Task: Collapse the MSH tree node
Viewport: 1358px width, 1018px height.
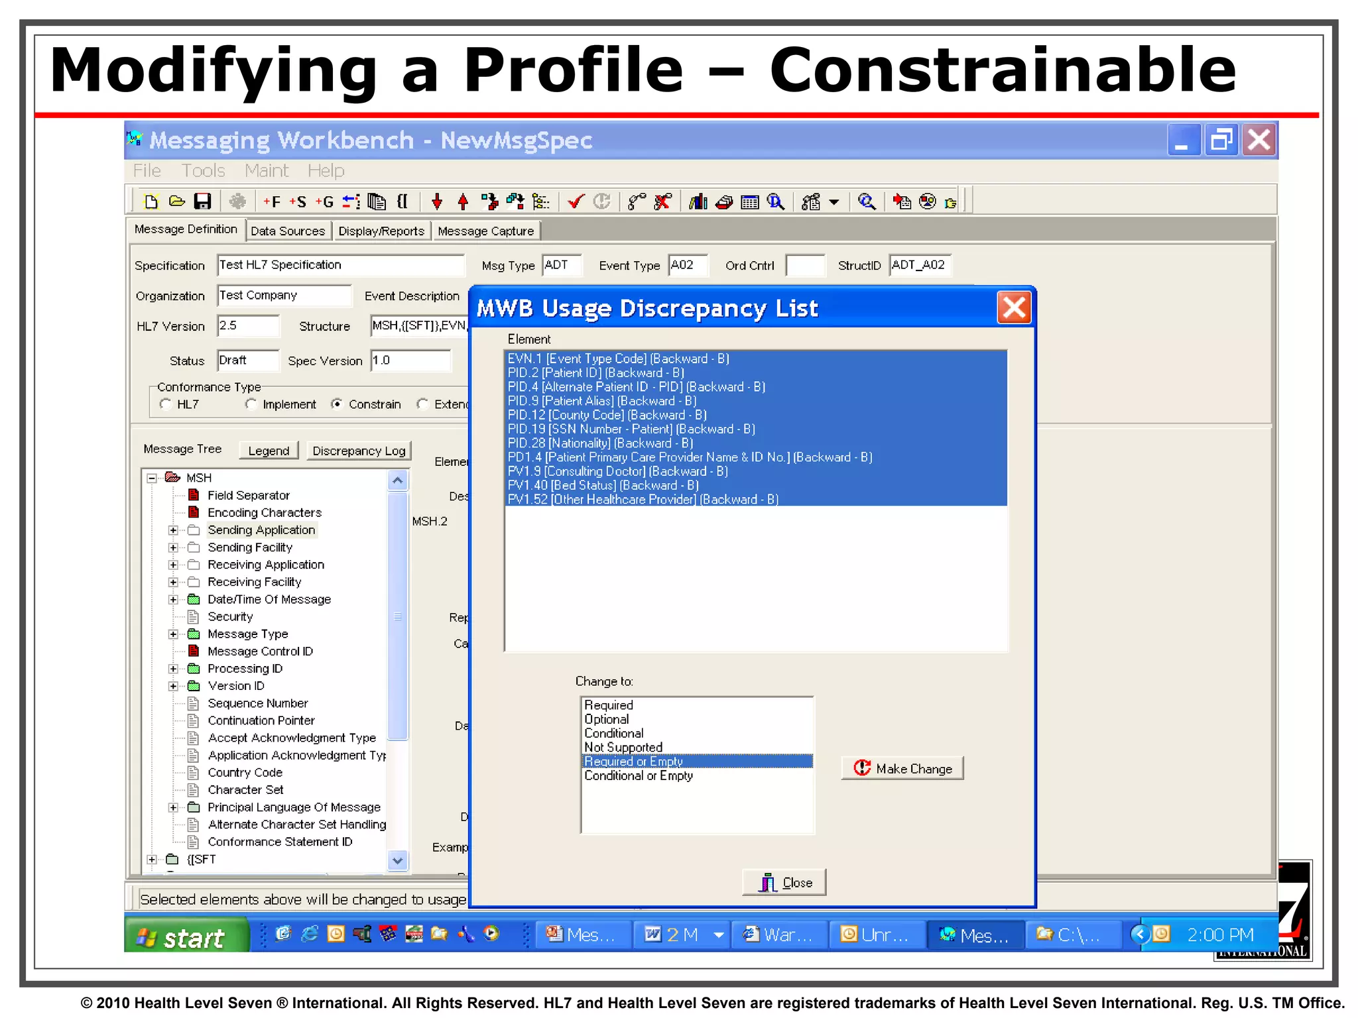Action: pyautogui.click(x=152, y=478)
